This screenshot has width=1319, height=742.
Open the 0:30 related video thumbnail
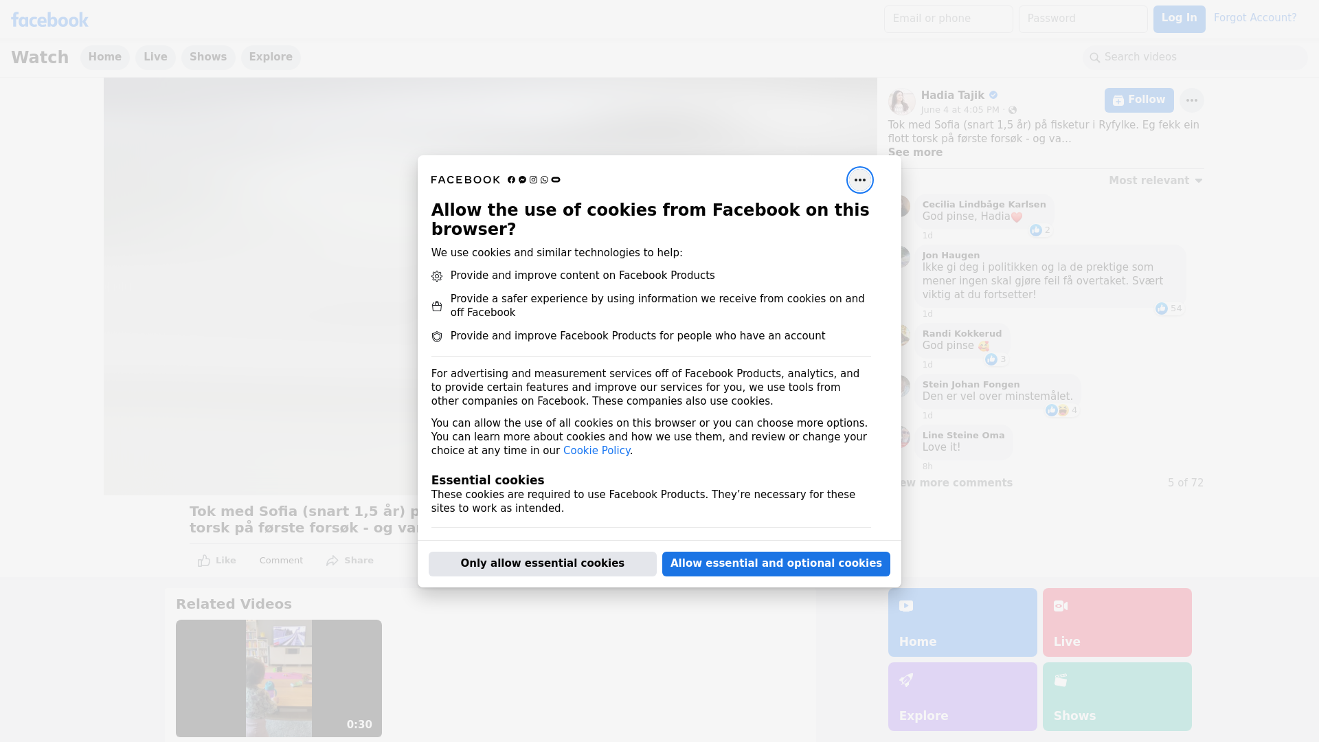[278, 678]
